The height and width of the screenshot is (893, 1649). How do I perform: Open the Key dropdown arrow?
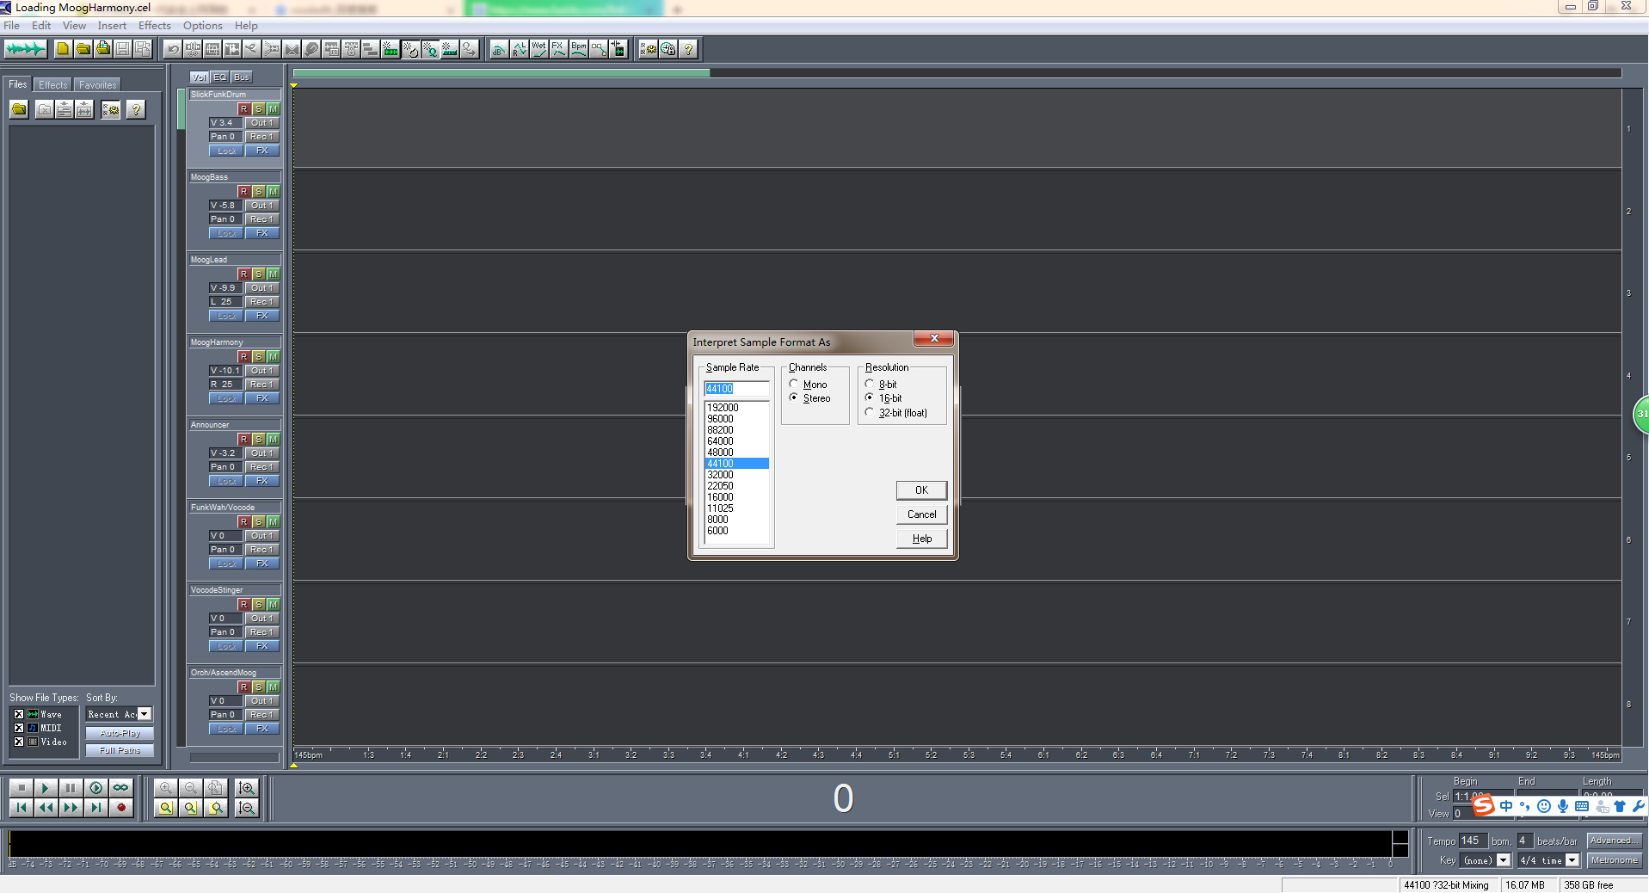[1504, 860]
